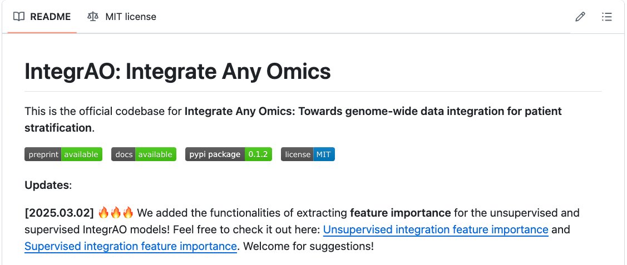627x265 pixels.
Task: Click the license MIT badge
Action: [x=308, y=154]
